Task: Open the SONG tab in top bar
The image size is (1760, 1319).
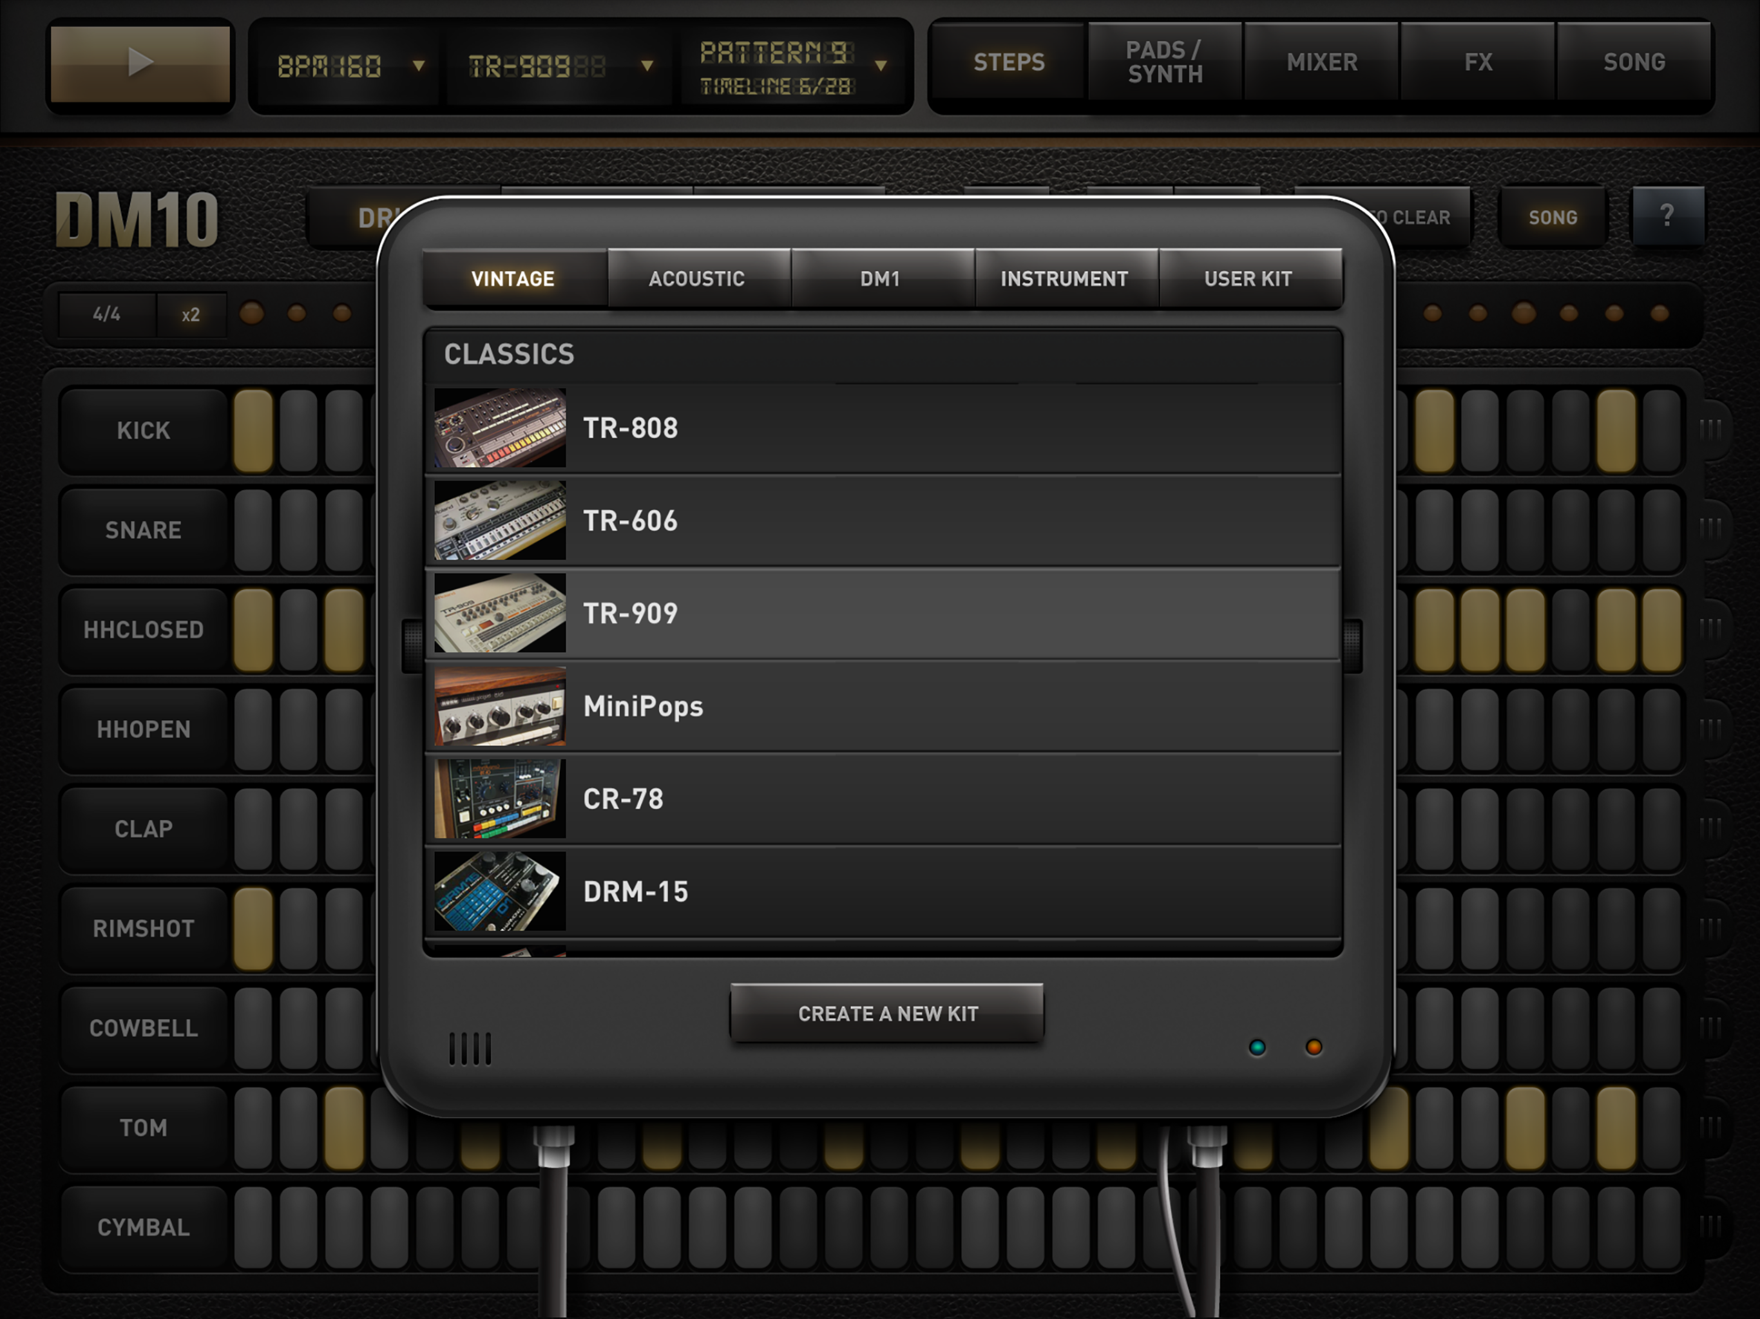Action: [1634, 62]
